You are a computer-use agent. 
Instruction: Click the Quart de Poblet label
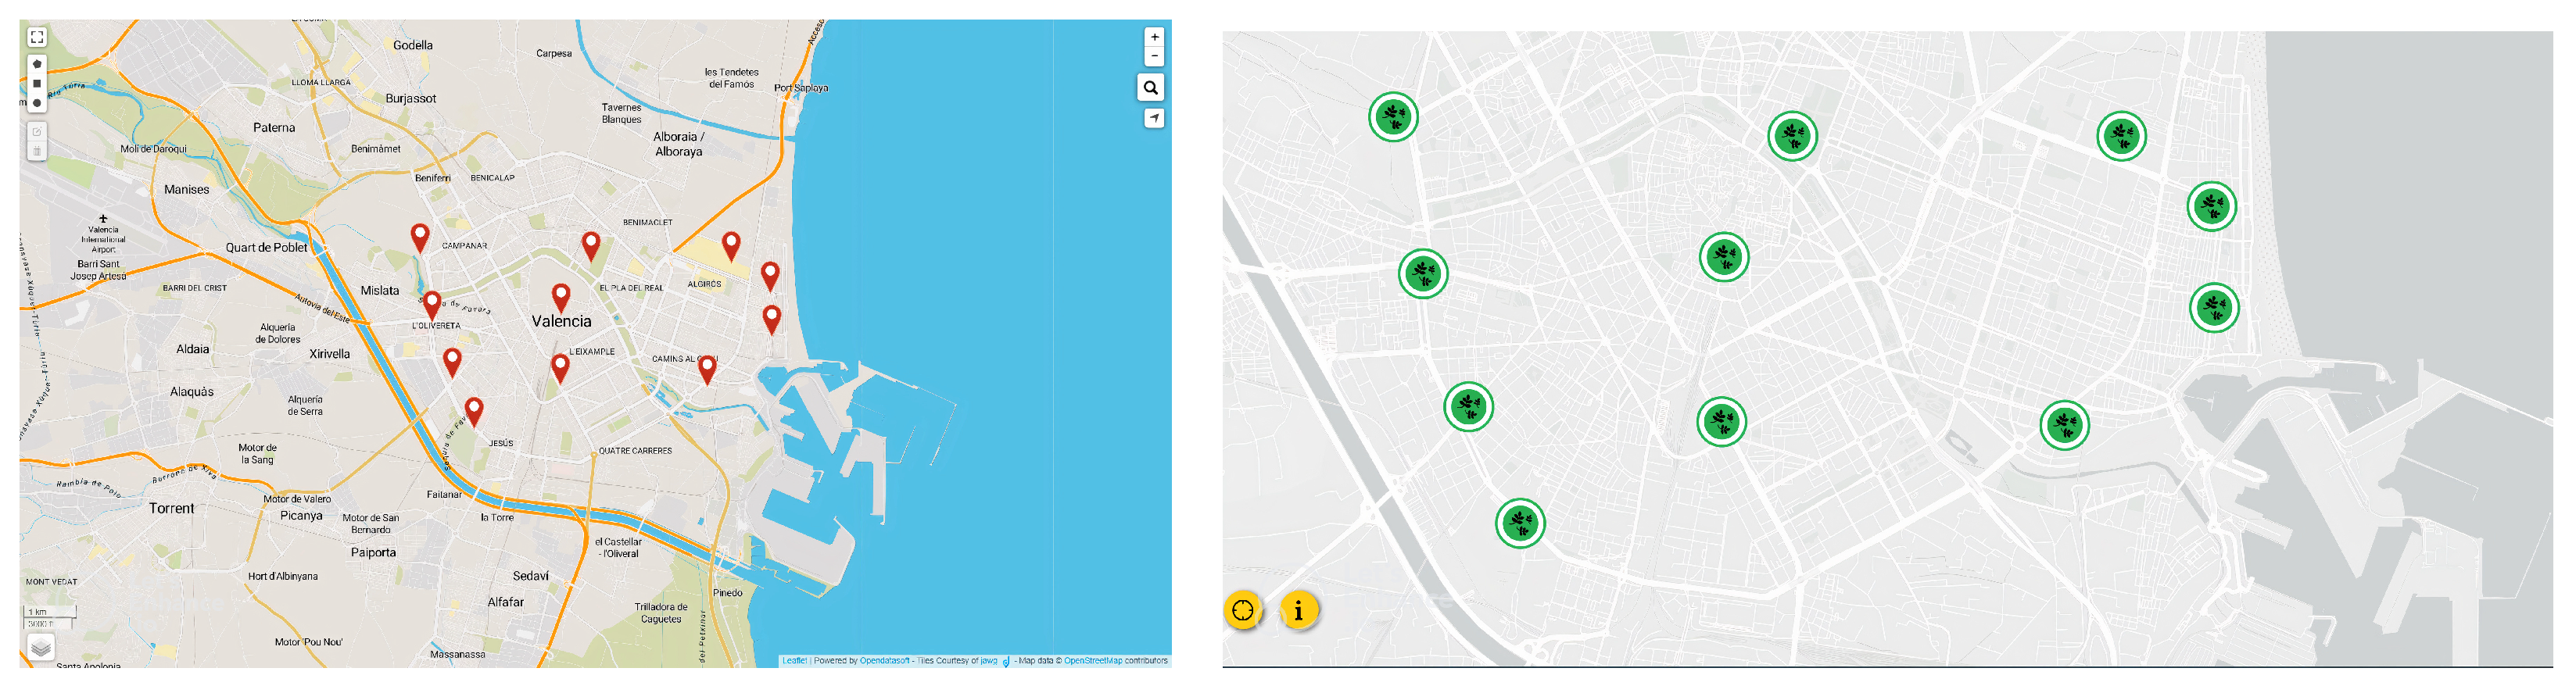tap(267, 248)
